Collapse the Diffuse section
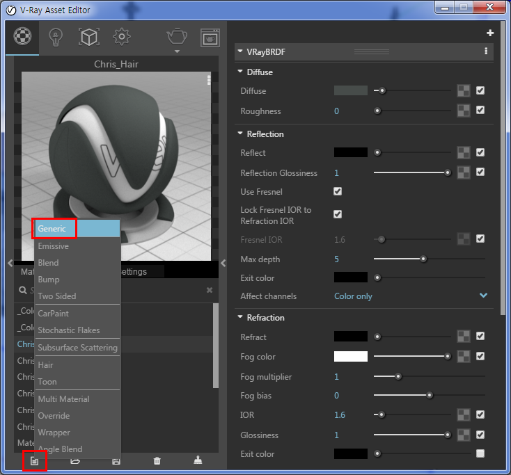This screenshot has width=511, height=475. [x=240, y=72]
